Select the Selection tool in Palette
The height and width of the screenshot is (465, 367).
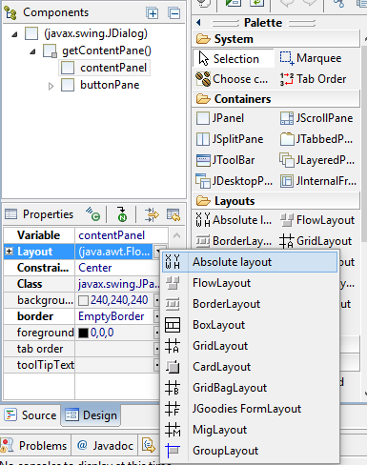(x=234, y=59)
